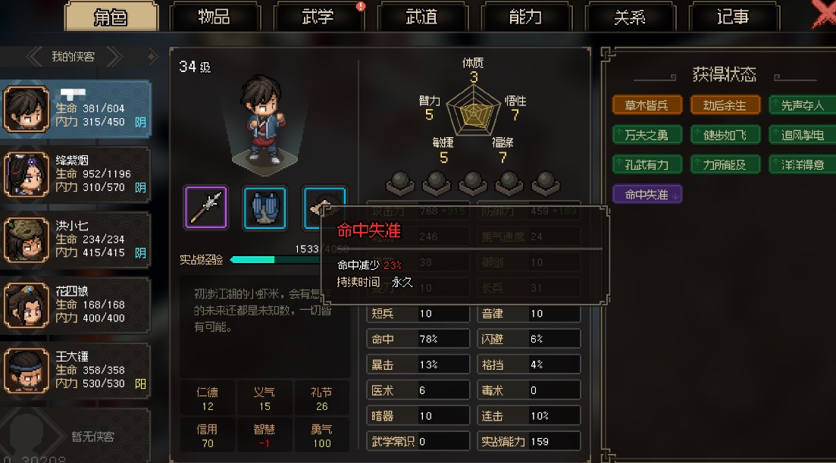Choose the 花四娘 party member

76,305
